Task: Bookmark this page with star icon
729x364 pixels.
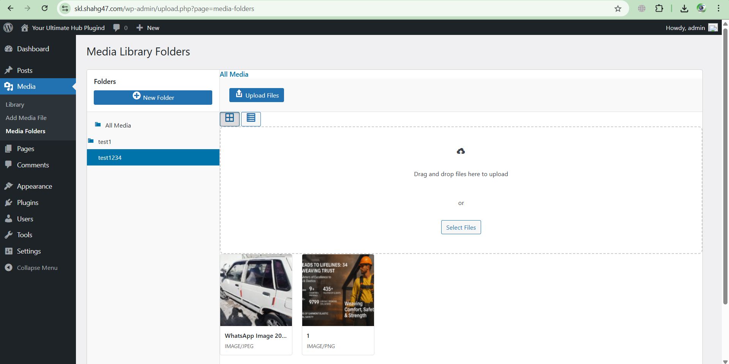Action: point(618,9)
